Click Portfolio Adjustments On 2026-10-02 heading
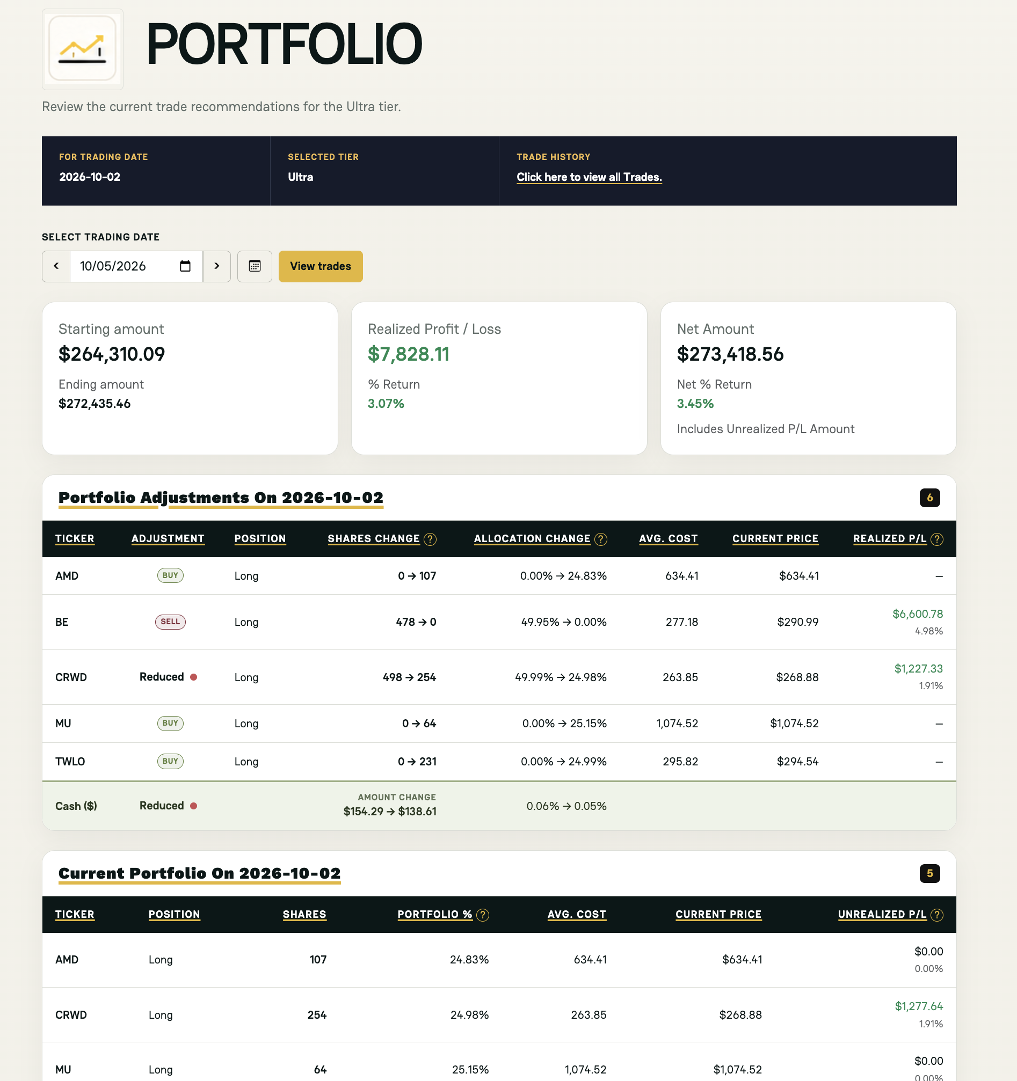 tap(221, 498)
